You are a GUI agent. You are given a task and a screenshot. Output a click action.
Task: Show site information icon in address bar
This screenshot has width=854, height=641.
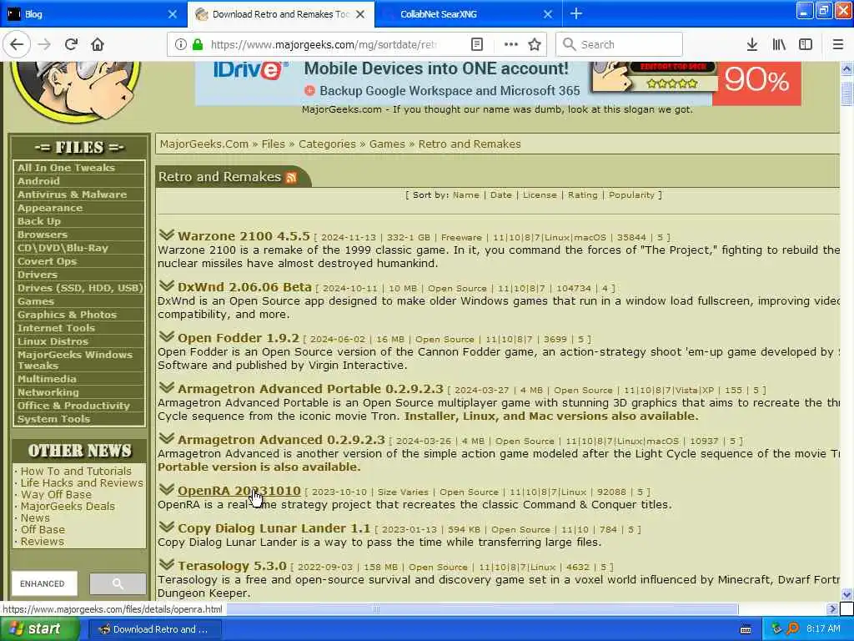(180, 45)
